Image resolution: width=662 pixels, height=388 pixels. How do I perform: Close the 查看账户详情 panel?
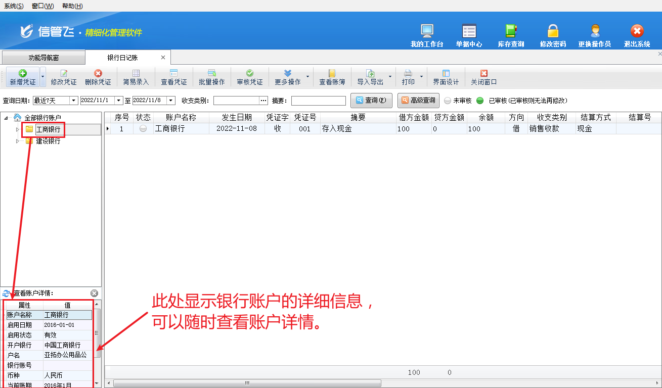pyautogui.click(x=94, y=293)
